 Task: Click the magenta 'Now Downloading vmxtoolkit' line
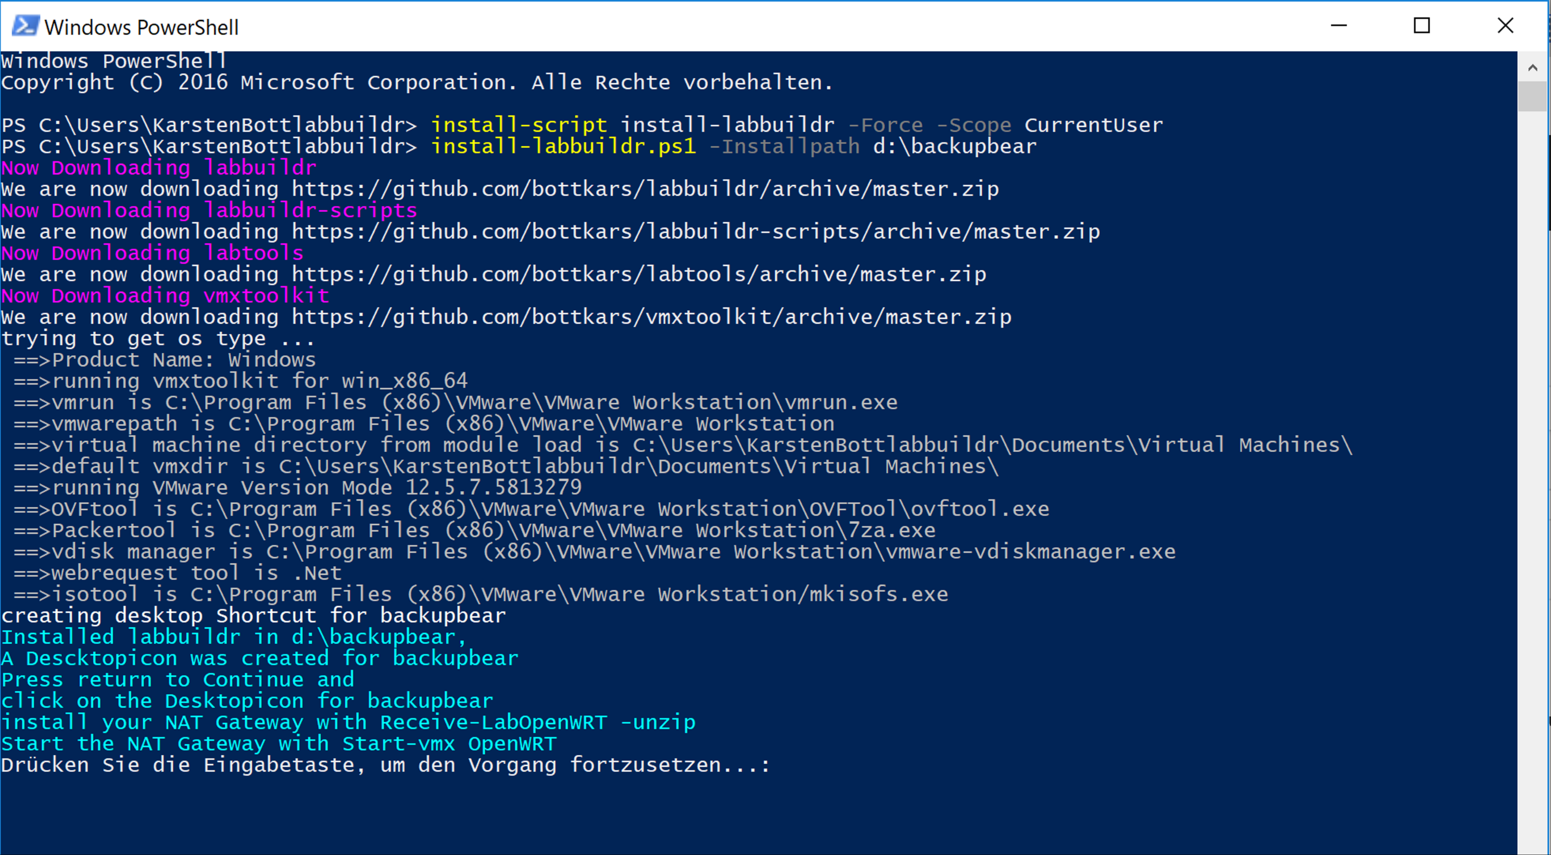pos(165,296)
